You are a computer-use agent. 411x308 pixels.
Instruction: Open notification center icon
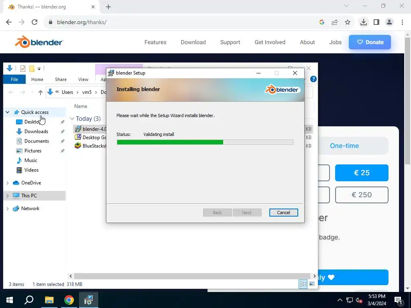click(x=398, y=300)
